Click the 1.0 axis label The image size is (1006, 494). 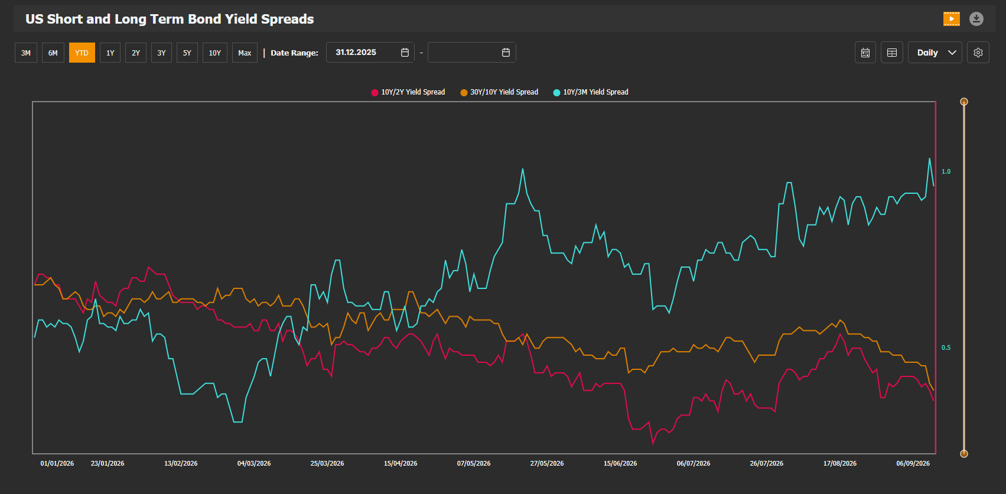click(x=946, y=171)
